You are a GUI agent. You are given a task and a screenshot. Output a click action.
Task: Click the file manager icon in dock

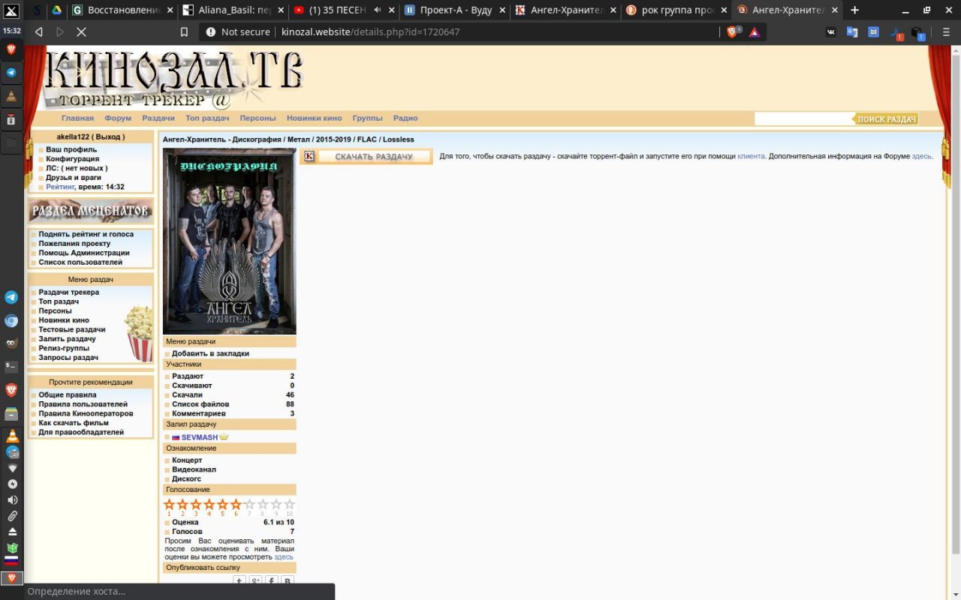tap(11, 413)
